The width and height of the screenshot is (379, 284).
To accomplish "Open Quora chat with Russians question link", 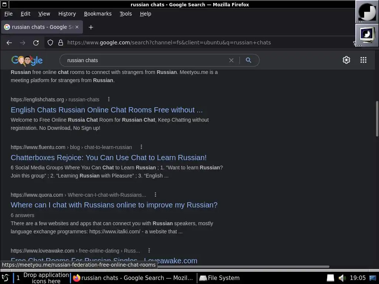I will pyautogui.click(x=114, y=205).
